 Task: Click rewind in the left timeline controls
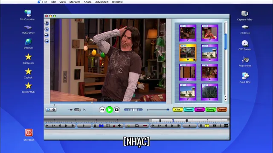[x=47, y=126]
